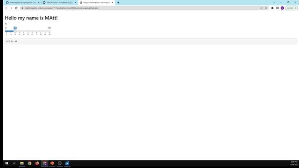Screen dimensions: 299x168
Task: Click the 'Hello my name is MAtt!' heading
Action: point(31,18)
